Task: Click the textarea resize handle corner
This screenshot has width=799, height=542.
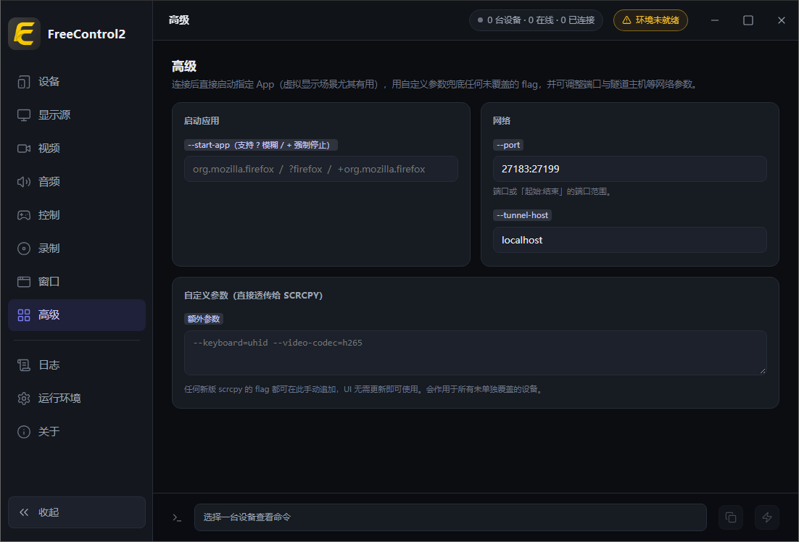Action: [762, 371]
